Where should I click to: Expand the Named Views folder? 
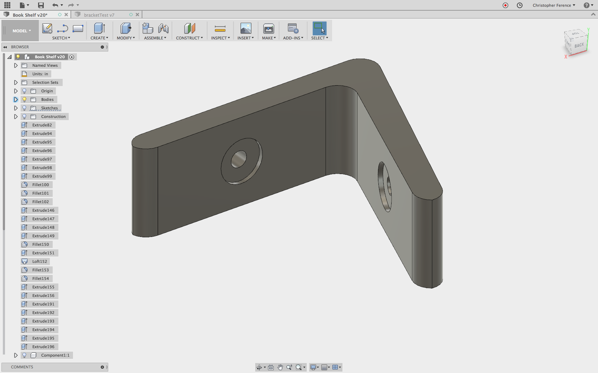click(16, 65)
